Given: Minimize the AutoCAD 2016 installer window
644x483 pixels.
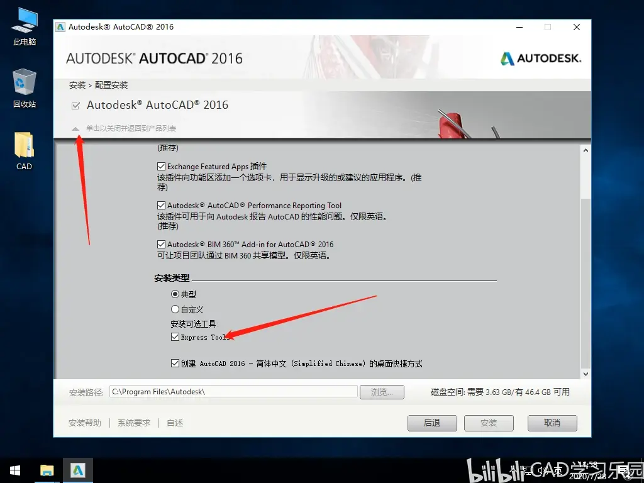Looking at the screenshot, I should (519, 27).
